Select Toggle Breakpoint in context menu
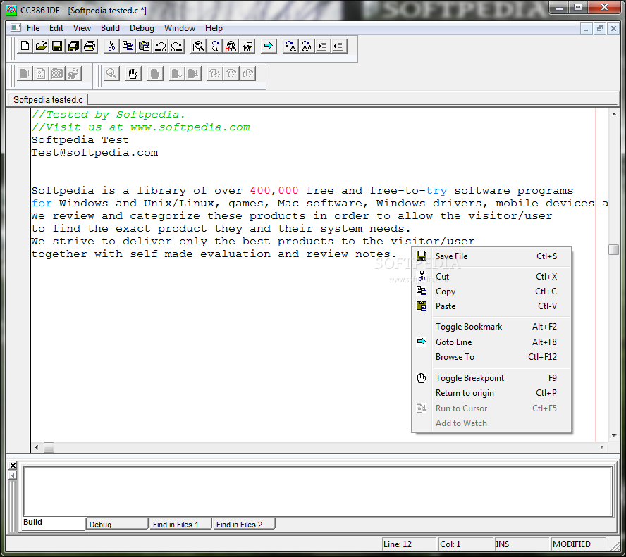Viewport: 626px width, 557px height. point(491,378)
